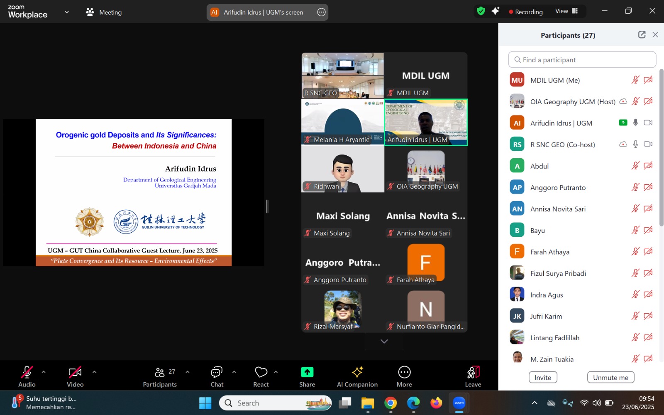
Task: Open Zoom Workplace dropdown arrow
Action: pyautogui.click(x=67, y=12)
